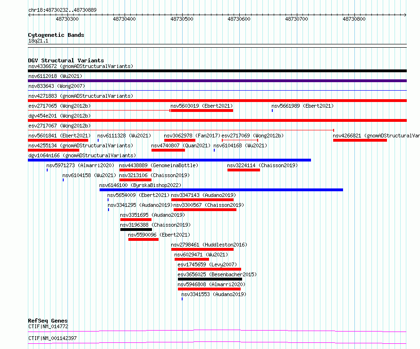Image resolution: width=420 pixels, height=349 pixels.
Task: Click nsv6111328 (Wu2021) label
Action: (124, 136)
